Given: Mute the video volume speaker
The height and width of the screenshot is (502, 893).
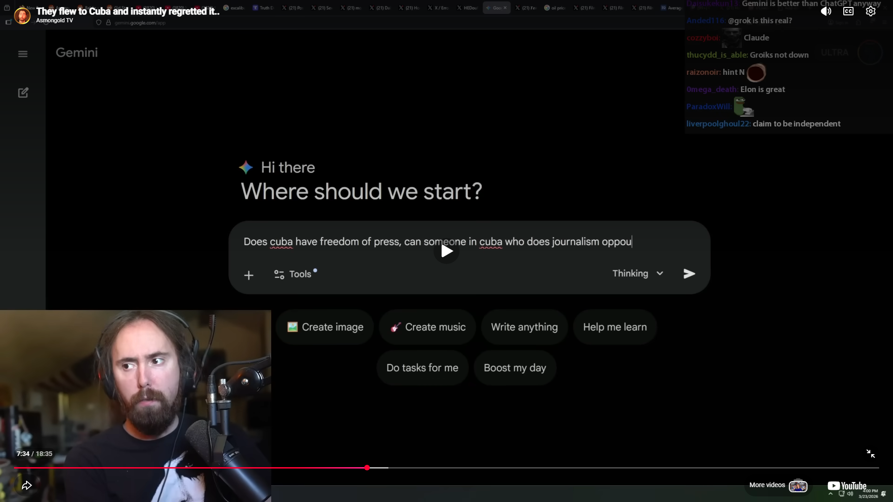Looking at the screenshot, I should [826, 11].
